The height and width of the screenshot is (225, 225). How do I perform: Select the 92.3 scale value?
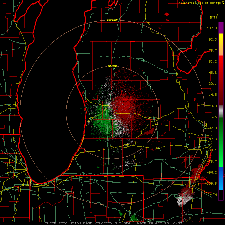213,39
